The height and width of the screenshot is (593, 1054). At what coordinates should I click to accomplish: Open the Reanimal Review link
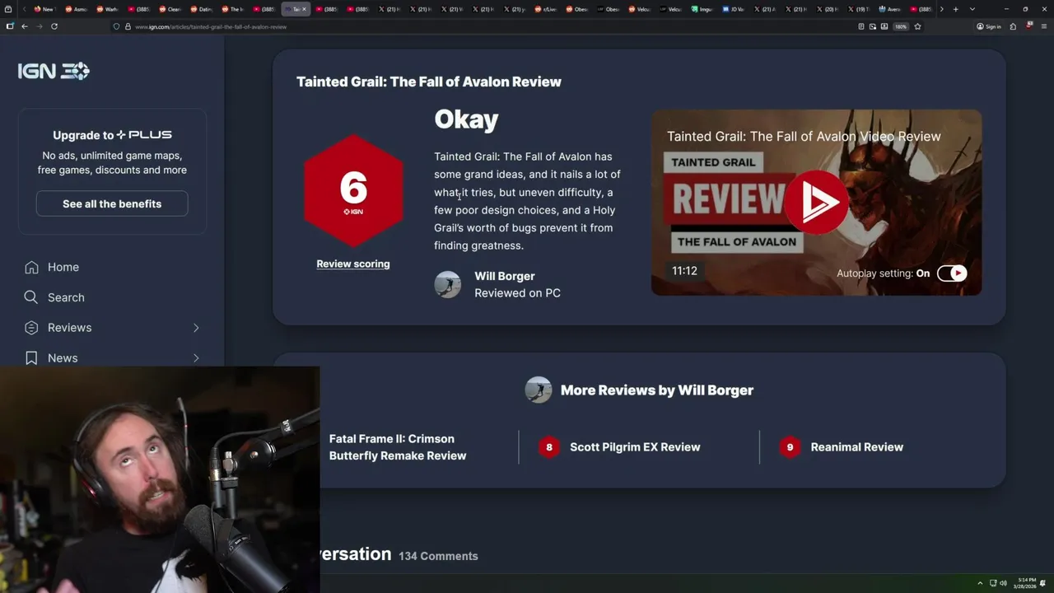(x=857, y=447)
